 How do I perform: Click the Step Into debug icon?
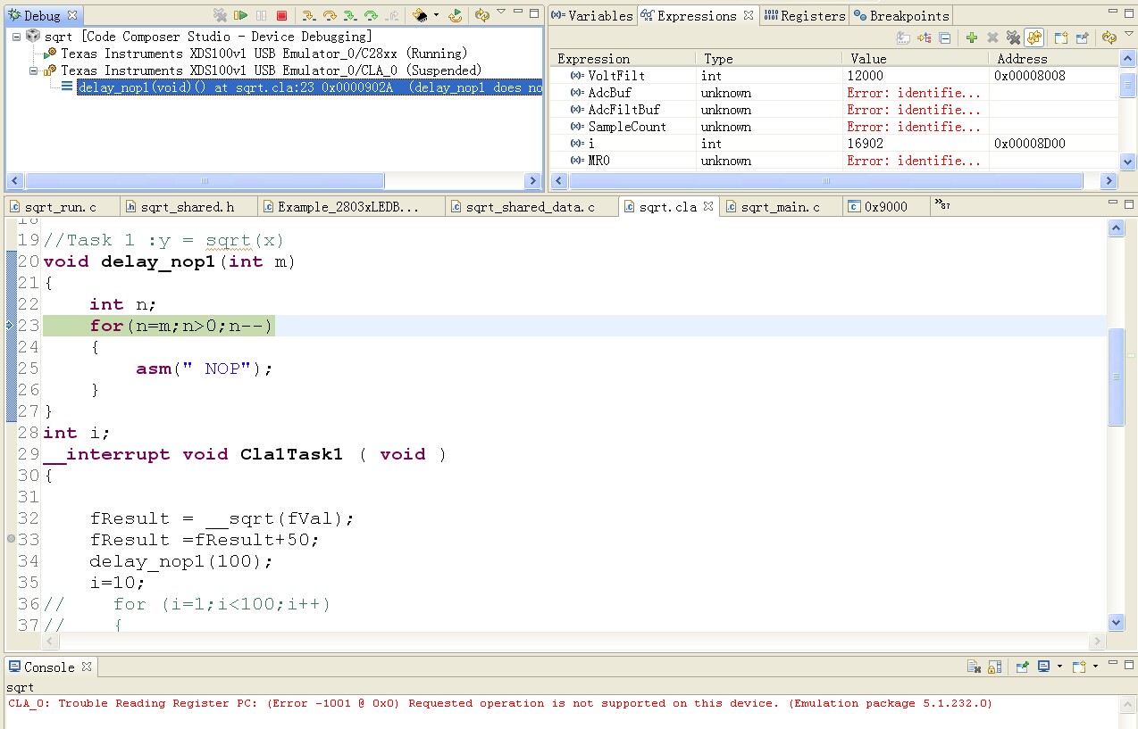(x=308, y=15)
